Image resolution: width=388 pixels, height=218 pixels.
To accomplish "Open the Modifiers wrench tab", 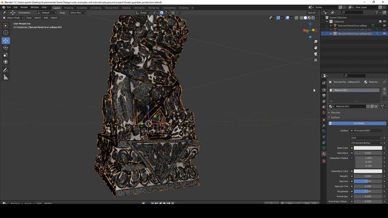I will pyautogui.click(x=324, y=125).
